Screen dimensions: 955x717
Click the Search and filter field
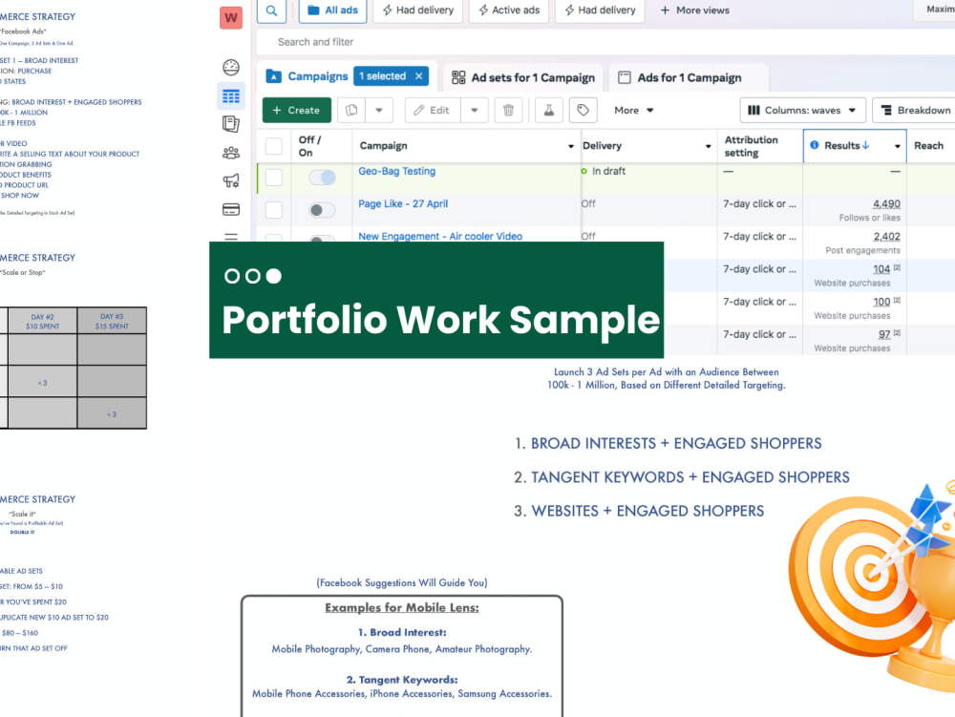tap(606, 42)
